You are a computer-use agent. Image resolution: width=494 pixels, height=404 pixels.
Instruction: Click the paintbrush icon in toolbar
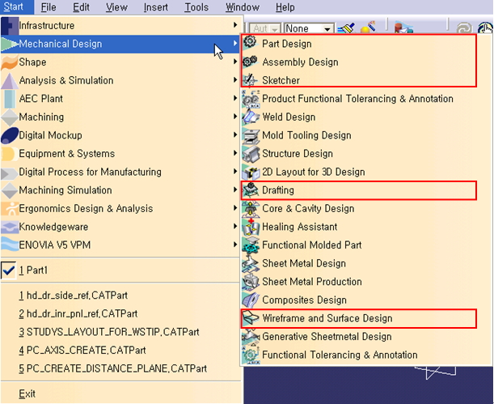click(x=346, y=28)
